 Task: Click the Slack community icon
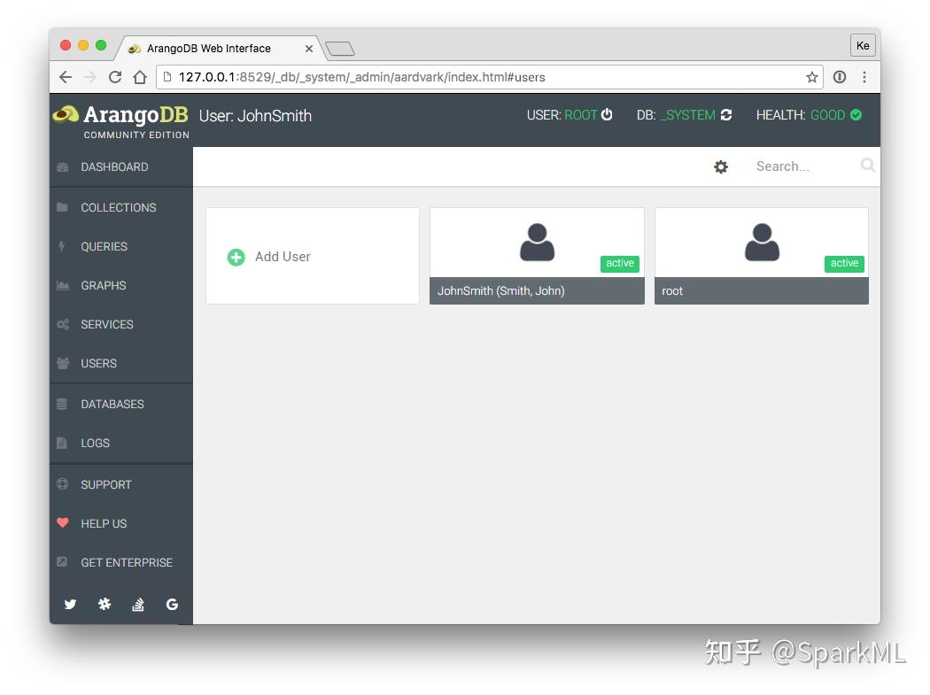[104, 604]
